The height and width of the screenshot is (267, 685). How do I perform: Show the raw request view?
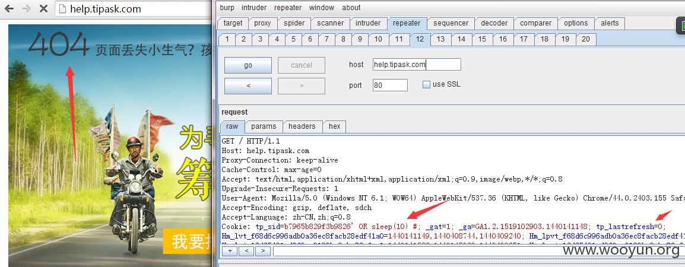pos(233,126)
